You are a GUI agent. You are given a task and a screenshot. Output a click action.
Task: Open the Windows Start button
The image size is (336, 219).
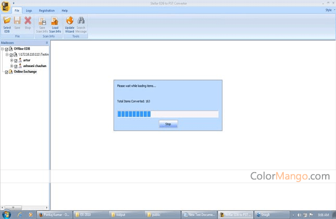(x=6, y=214)
